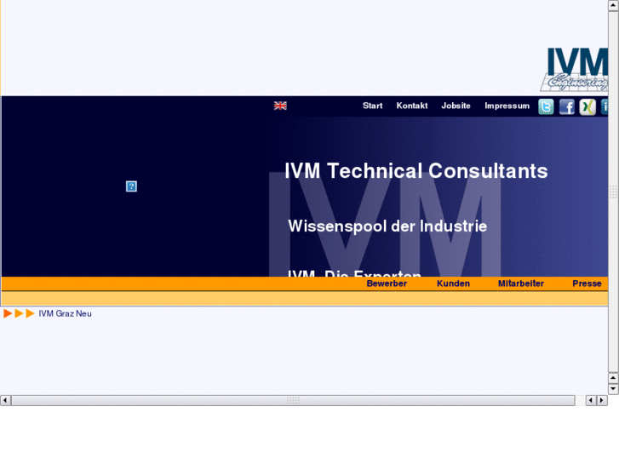Switch language via the UK flag icon
This screenshot has width=619, height=464.
[x=280, y=106]
